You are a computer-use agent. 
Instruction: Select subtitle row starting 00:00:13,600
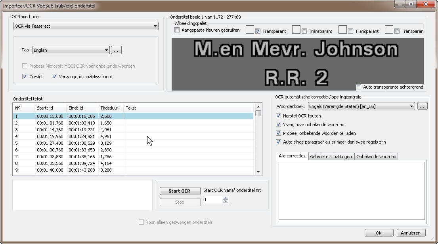(133, 116)
